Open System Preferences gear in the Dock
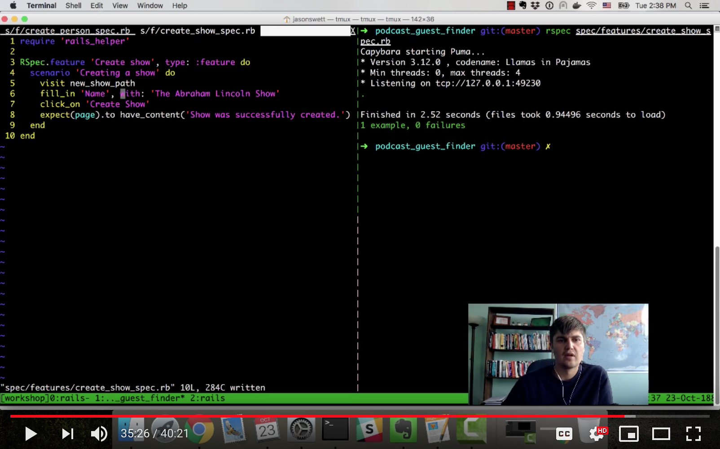The height and width of the screenshot is (449, 720). pos(301,430)
